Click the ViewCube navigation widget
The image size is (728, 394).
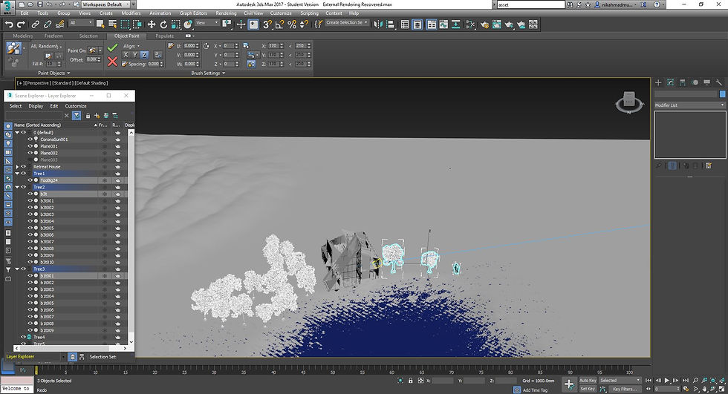coord(629,102)
